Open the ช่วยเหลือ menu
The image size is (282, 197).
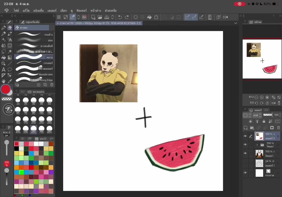coord(111,11)
